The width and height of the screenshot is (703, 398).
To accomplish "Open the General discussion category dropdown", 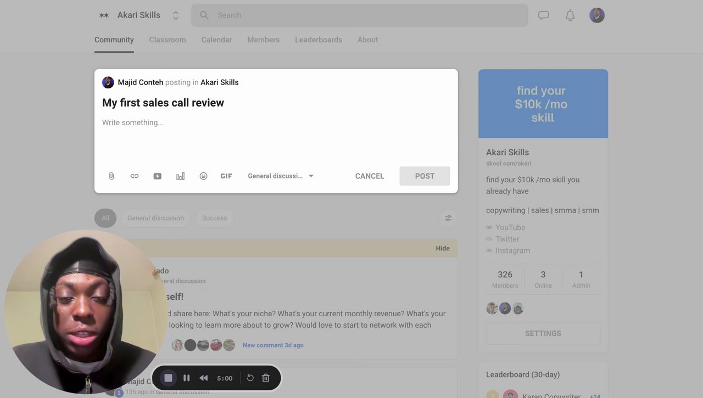I will coord(281,176).
